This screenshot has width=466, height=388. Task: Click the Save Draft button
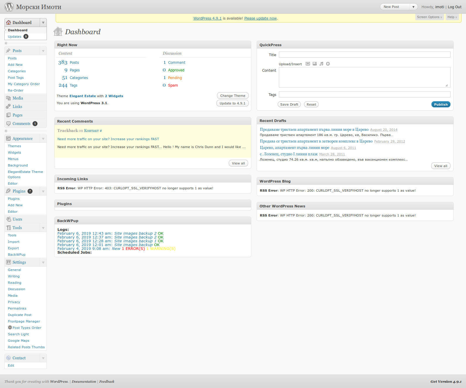click(x=289, y=104)
